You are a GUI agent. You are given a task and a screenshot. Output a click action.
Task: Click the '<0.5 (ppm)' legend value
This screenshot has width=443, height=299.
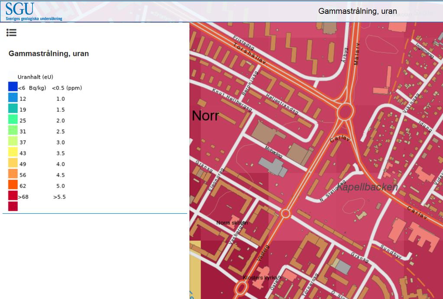[x=67, y=88]
